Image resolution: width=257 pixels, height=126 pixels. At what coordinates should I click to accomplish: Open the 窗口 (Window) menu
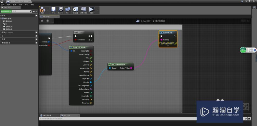click(26, 5)
